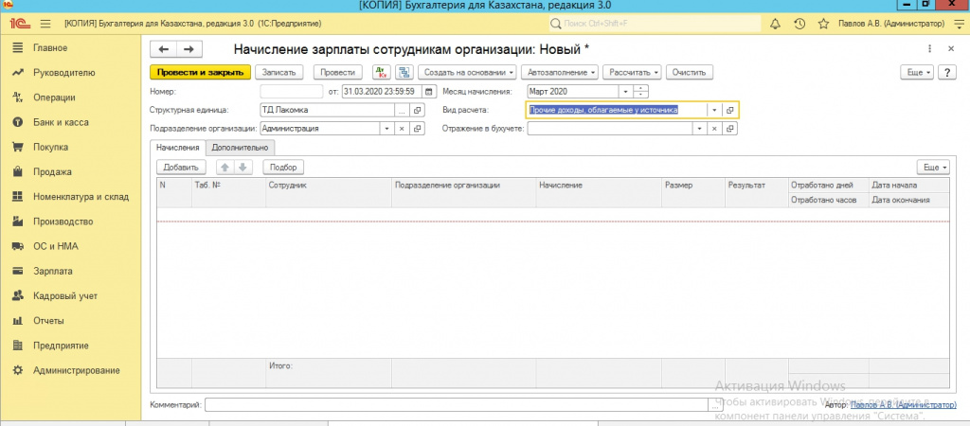This screenshot has height=426, width=970.
Task: Open the Кадровый учет section
Action: pyautogui.click(x=65, y=296)
